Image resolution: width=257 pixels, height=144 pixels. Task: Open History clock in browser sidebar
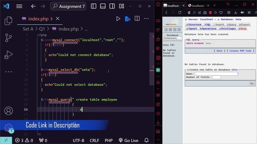pyautogui.click(x=158, y=114)
